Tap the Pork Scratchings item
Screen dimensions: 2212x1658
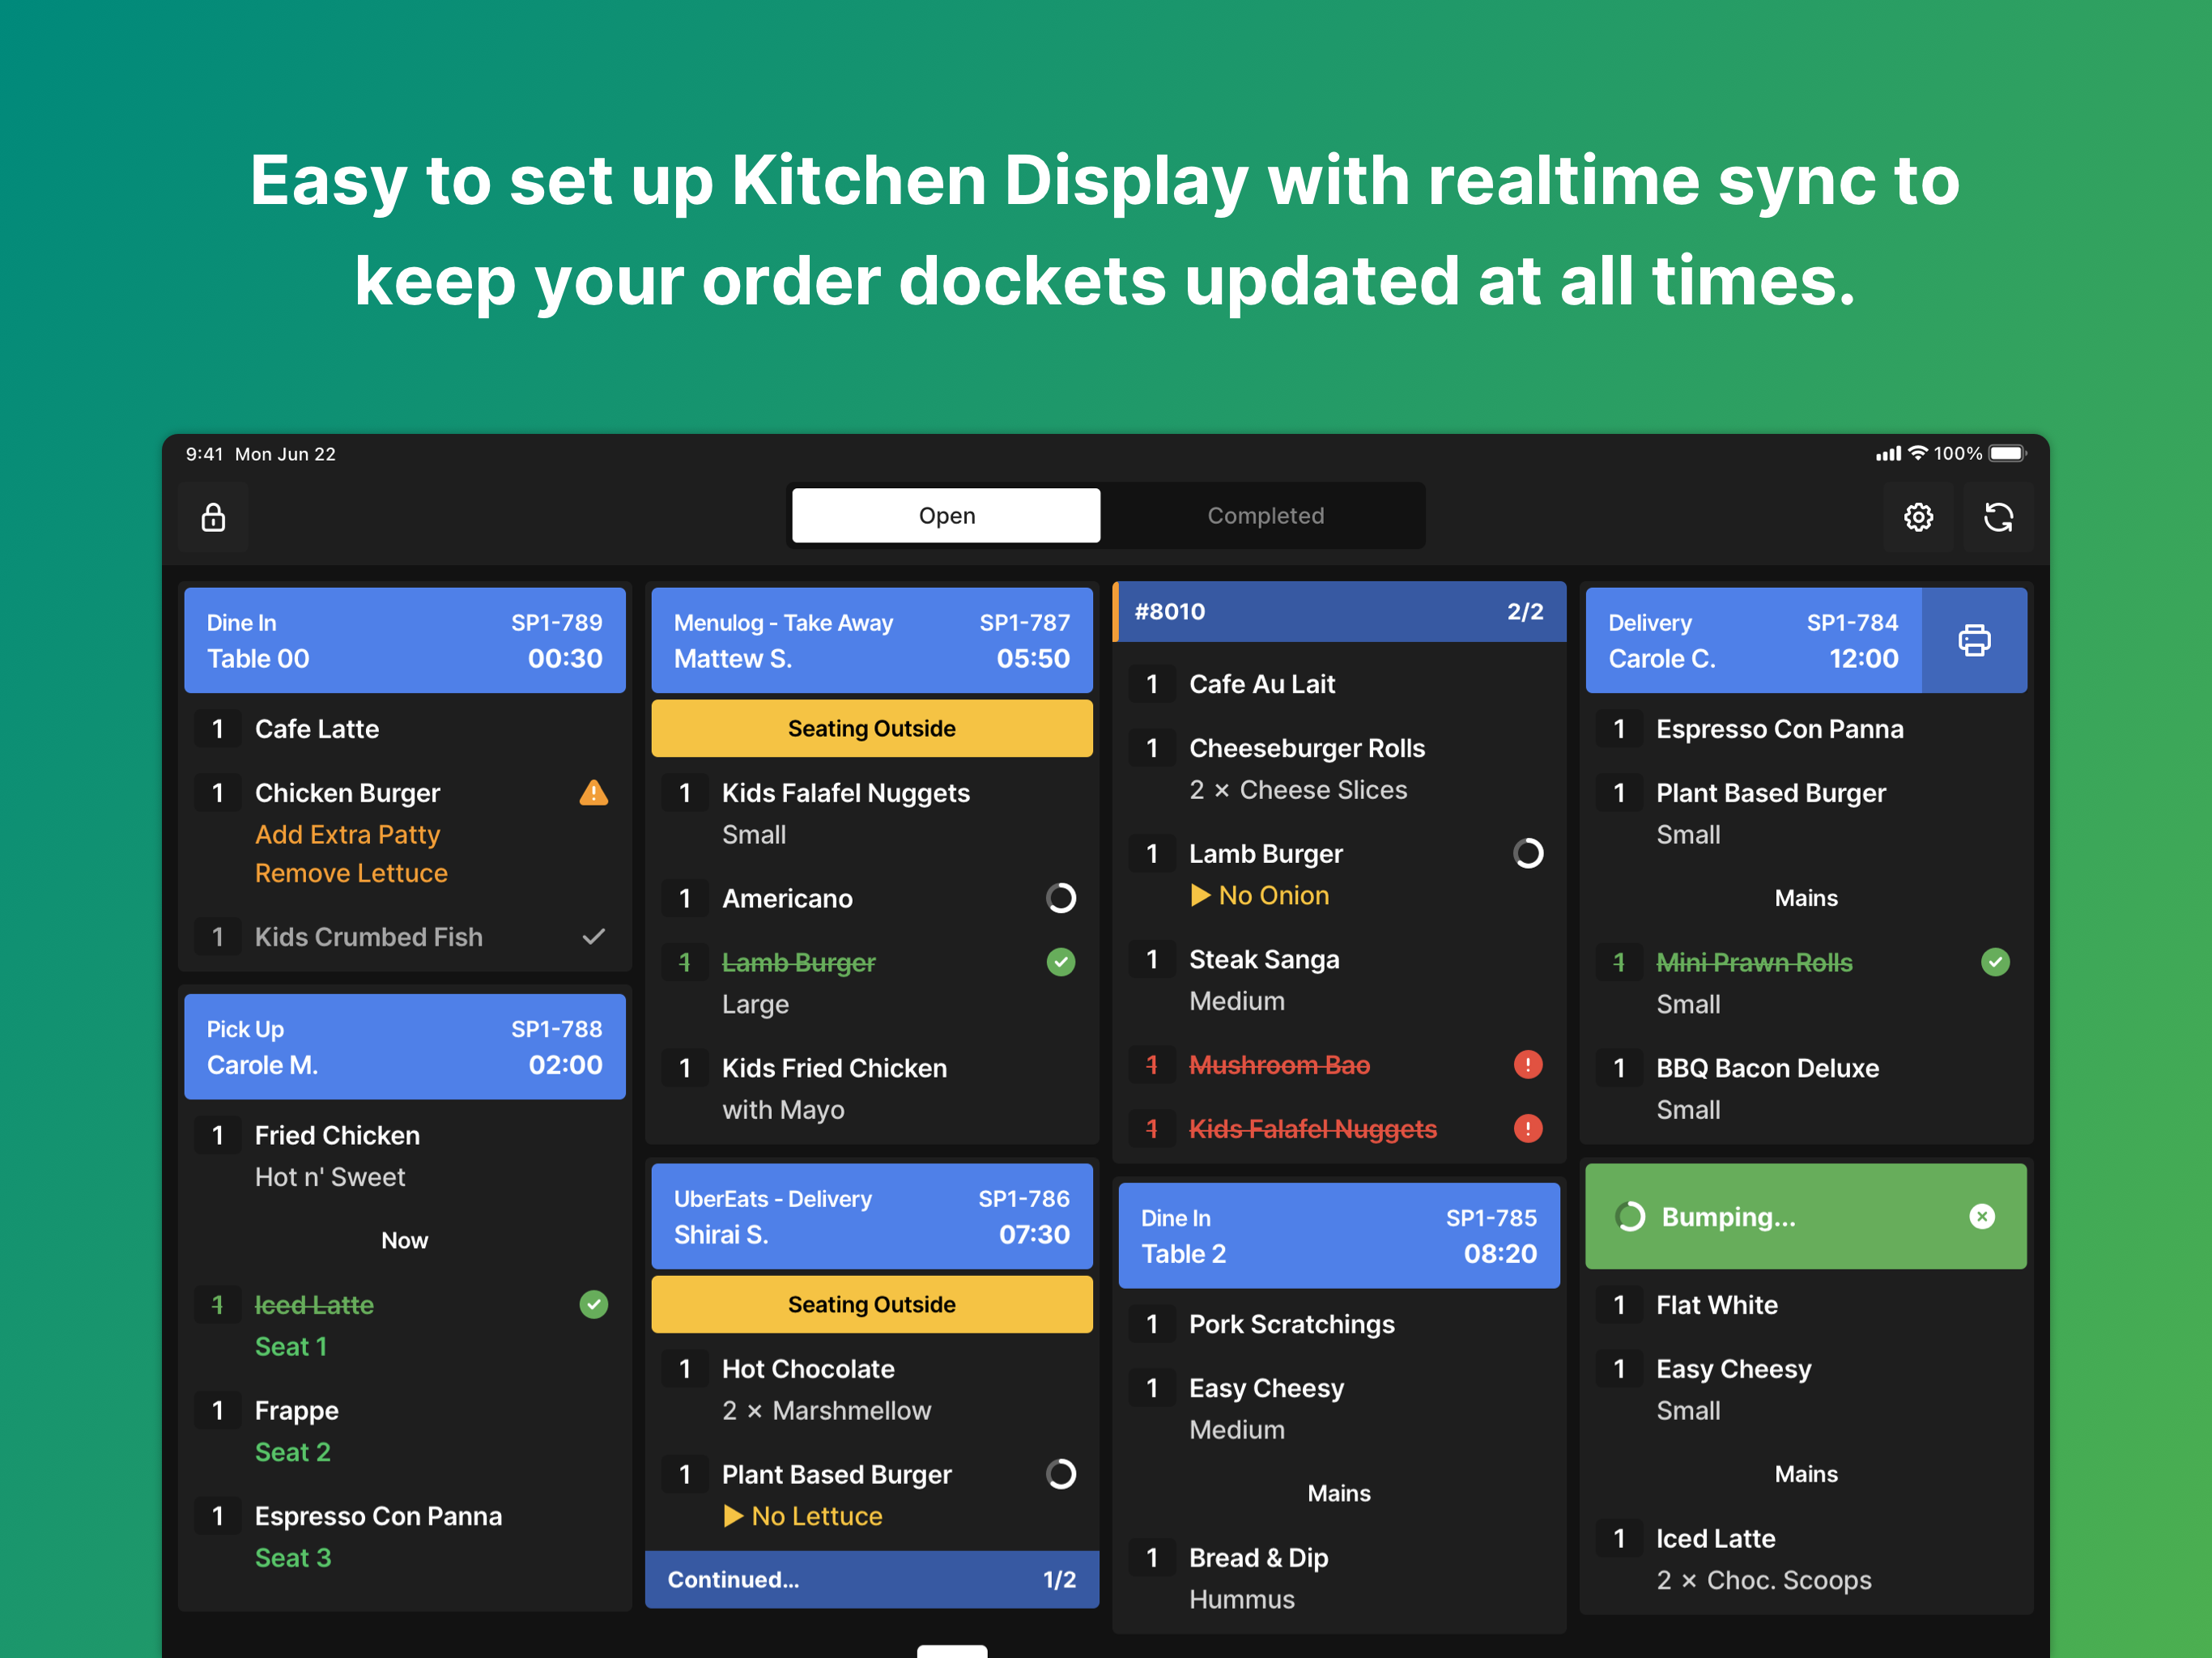click(x=1339, y=1325)
